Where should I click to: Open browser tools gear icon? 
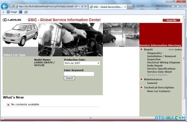(182, 7)
